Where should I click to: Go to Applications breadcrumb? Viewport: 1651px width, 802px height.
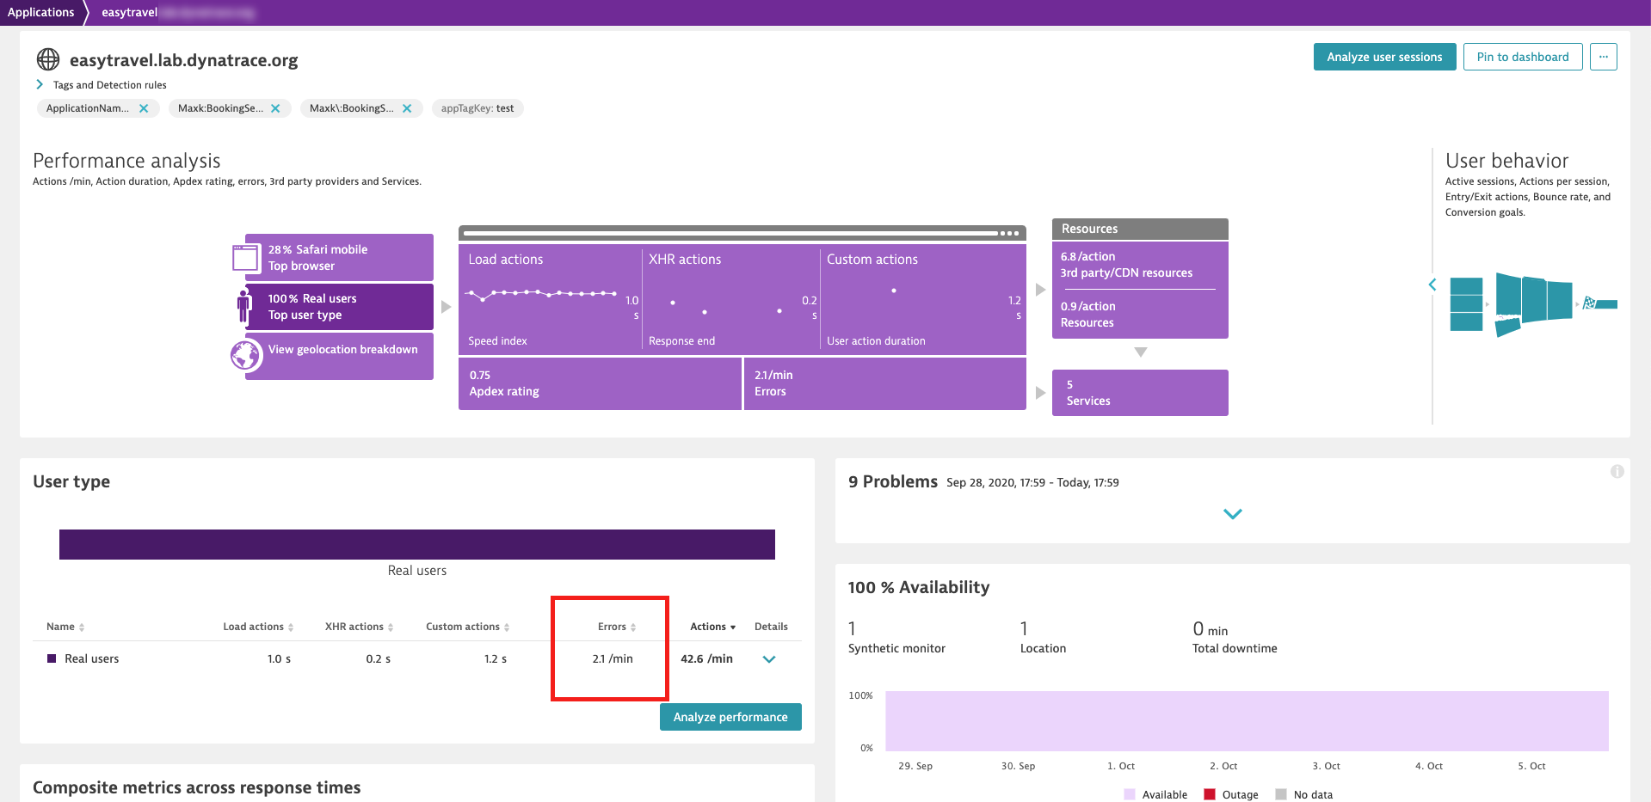(x=40, y=12)
